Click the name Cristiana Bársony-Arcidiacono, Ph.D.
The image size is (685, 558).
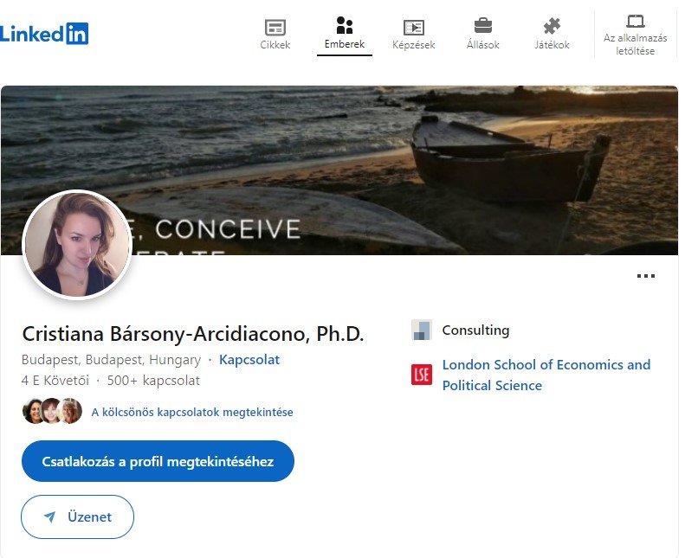[x=192, y=334]
